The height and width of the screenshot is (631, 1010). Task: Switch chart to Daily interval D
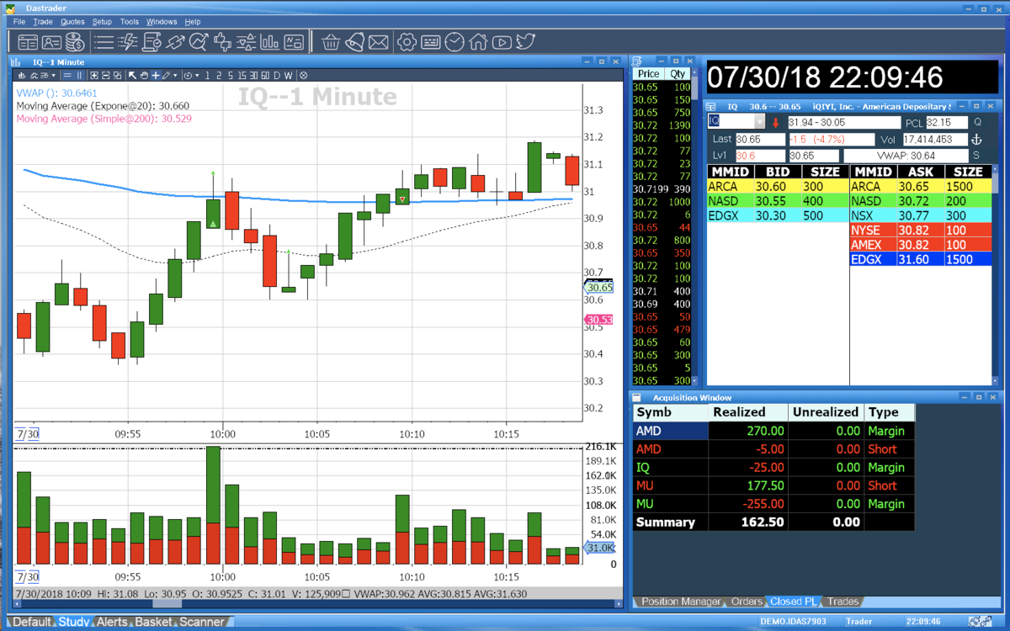(x=277, y=76)
